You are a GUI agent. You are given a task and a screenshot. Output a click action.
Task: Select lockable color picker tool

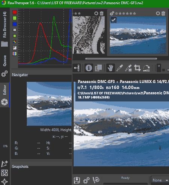128,68
